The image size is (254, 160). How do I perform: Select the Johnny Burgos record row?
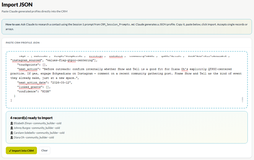tap(35, 128)
